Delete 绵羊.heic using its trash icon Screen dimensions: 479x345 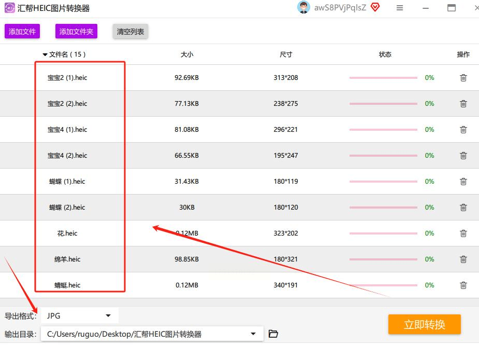(x=463, y=259)
